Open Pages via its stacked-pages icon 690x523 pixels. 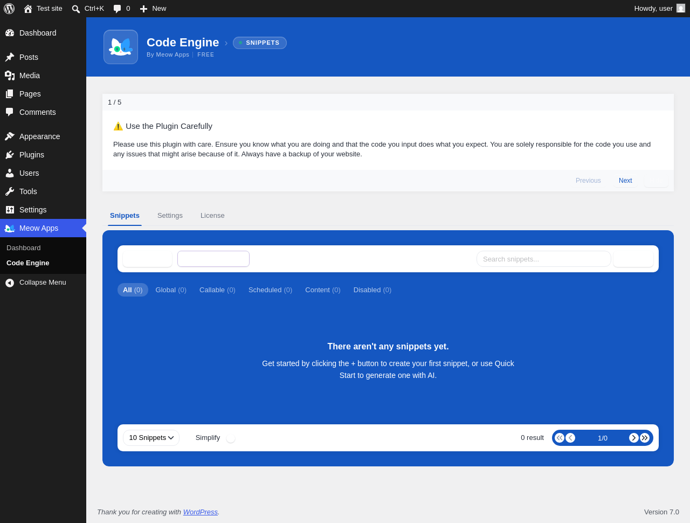[10, 94]
